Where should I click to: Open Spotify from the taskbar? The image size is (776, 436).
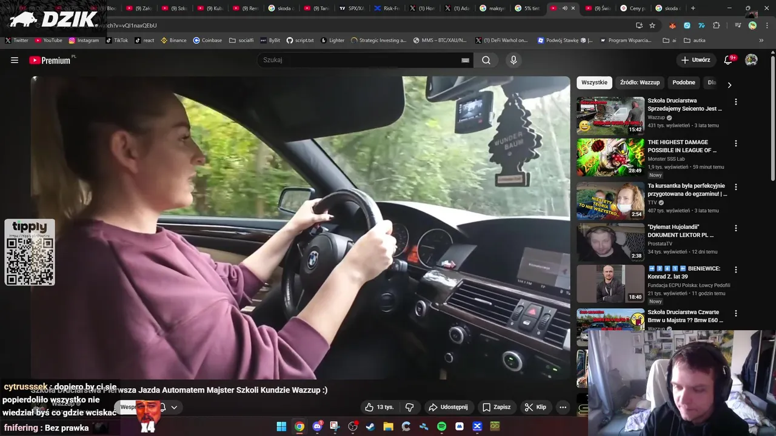pos(441,426)
